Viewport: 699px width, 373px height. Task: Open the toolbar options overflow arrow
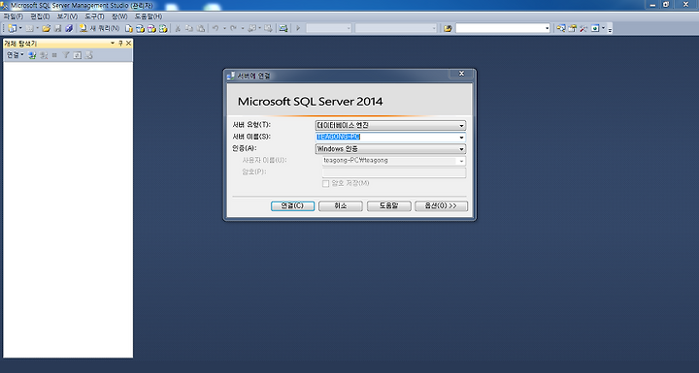pyautogui.click(x=610, y=29)
